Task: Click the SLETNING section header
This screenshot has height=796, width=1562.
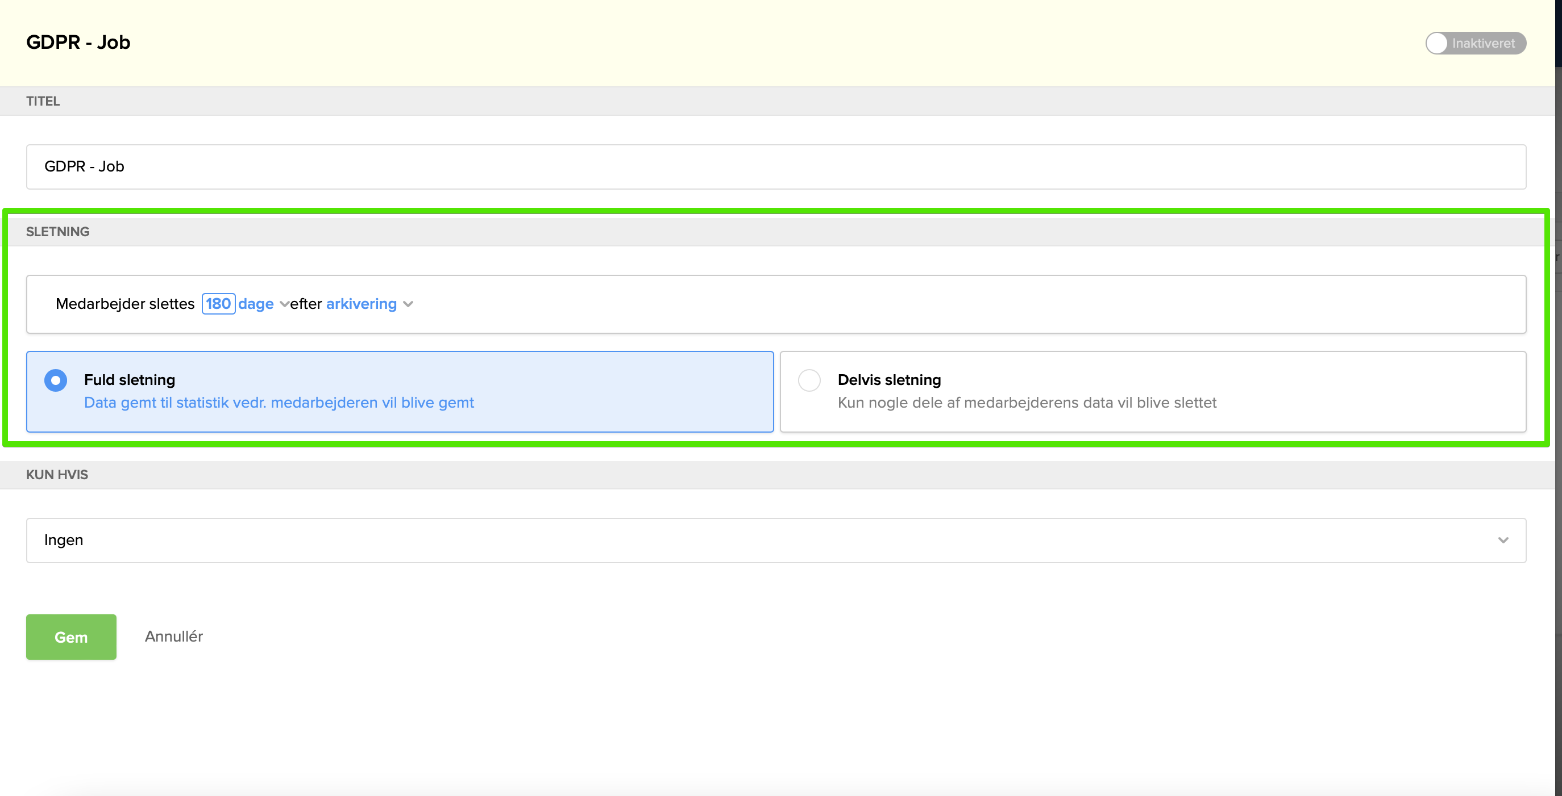Action: [57, 232]
